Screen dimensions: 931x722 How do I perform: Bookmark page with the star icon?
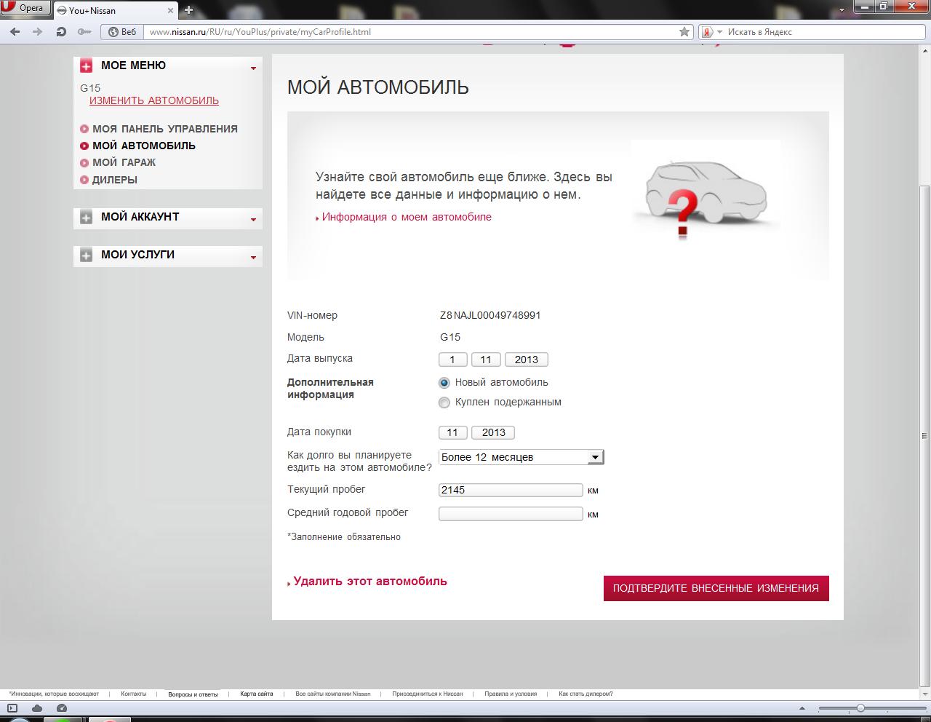click(x=684, y=32)
